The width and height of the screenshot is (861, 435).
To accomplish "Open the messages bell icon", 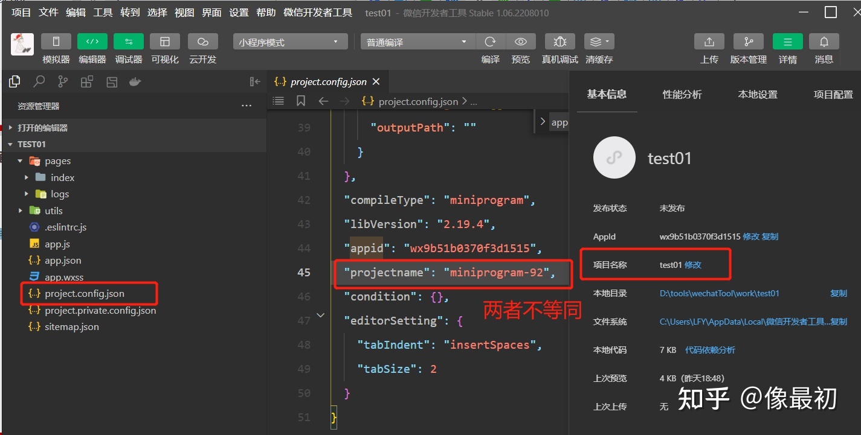I will tap(824, 42).
